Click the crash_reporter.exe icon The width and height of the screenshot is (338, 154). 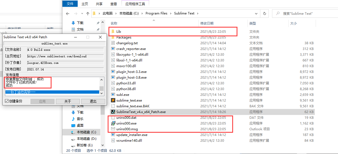(113, 49)
